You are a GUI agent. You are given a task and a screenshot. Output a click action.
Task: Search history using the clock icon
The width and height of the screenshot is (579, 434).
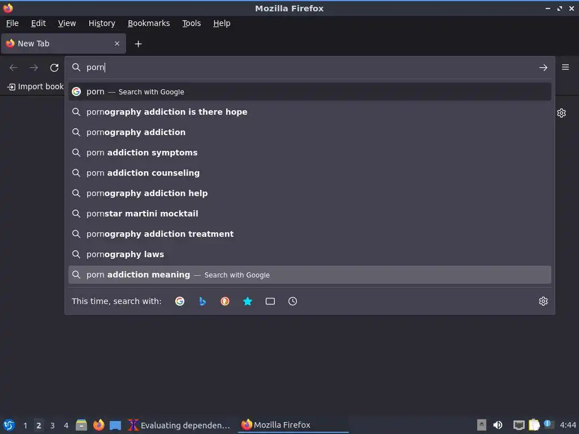pyautogui.click(x=292, y=301)
